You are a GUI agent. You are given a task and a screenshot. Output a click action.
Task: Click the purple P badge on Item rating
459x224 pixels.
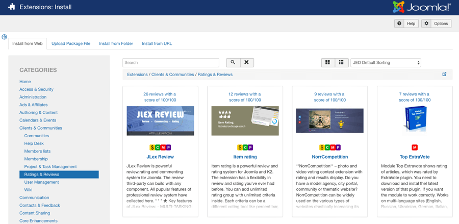point(250,147)
